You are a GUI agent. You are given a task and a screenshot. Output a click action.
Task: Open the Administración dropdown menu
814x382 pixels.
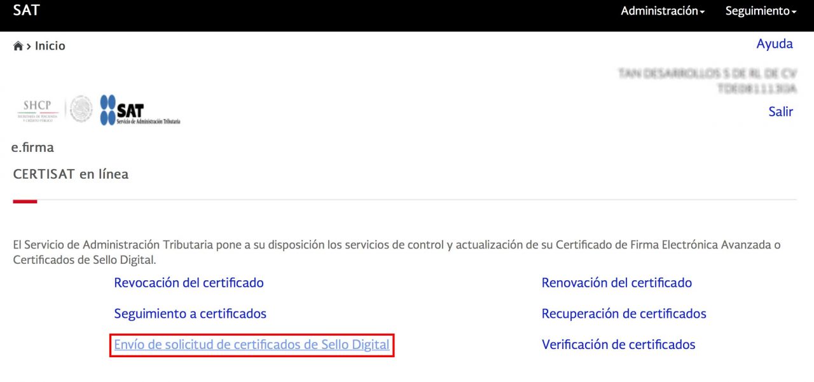(663, 11)
